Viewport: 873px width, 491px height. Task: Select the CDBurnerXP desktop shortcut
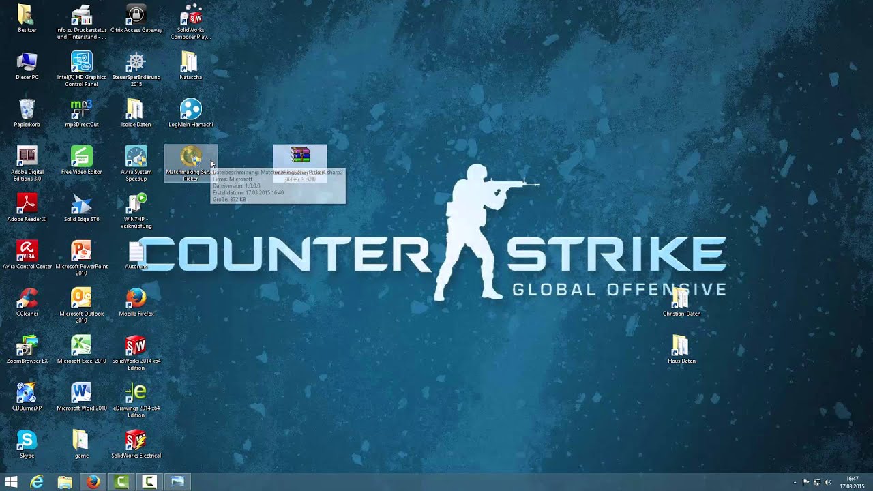point(27,397)
